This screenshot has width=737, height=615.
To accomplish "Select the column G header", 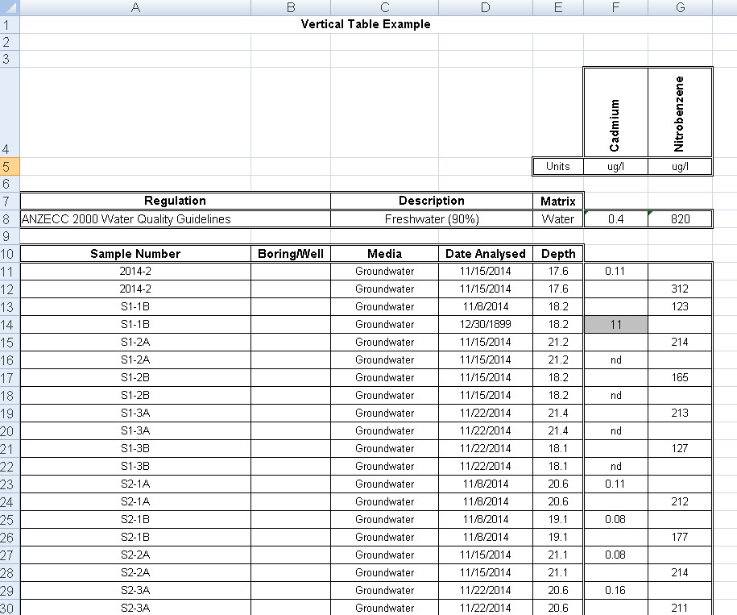I will [680, 7].
